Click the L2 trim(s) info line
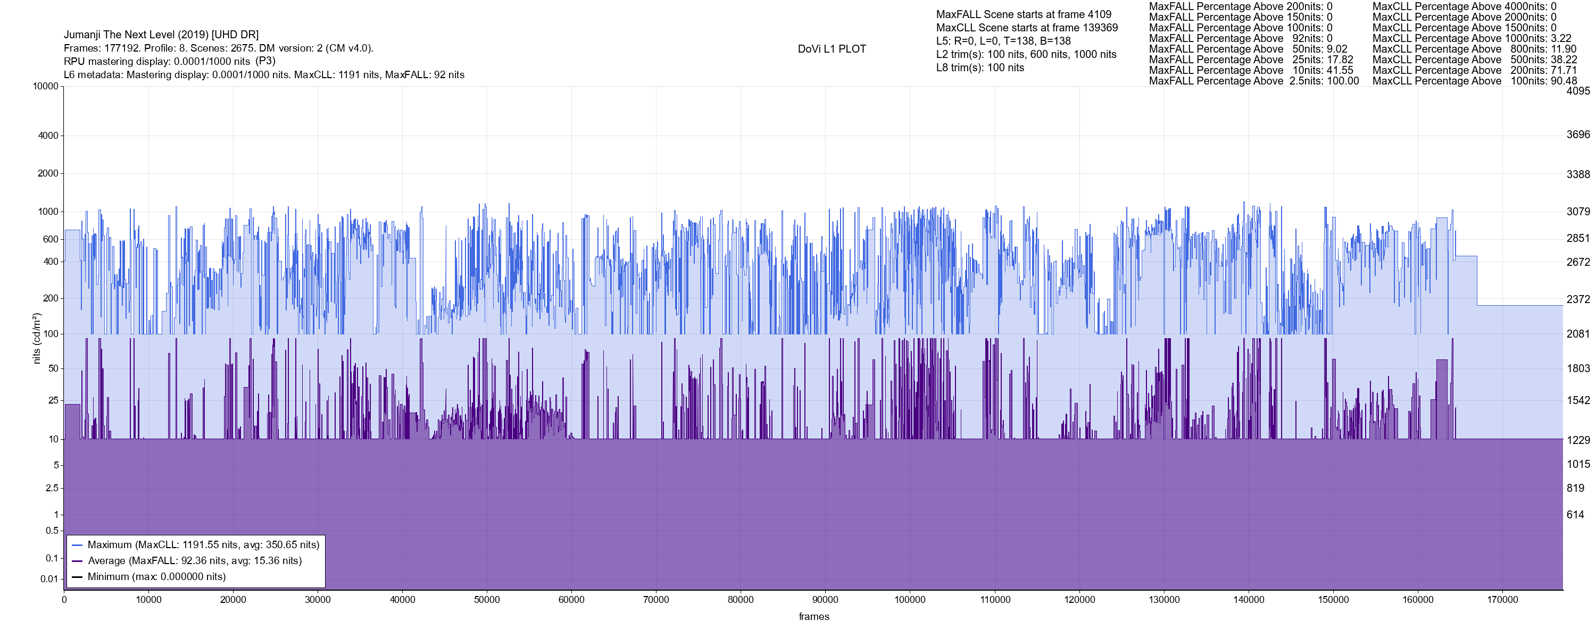The image size is (1596, 638). 1026,55
